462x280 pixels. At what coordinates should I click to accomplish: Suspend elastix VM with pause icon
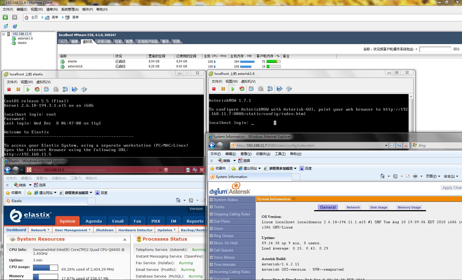pos(18,89)
